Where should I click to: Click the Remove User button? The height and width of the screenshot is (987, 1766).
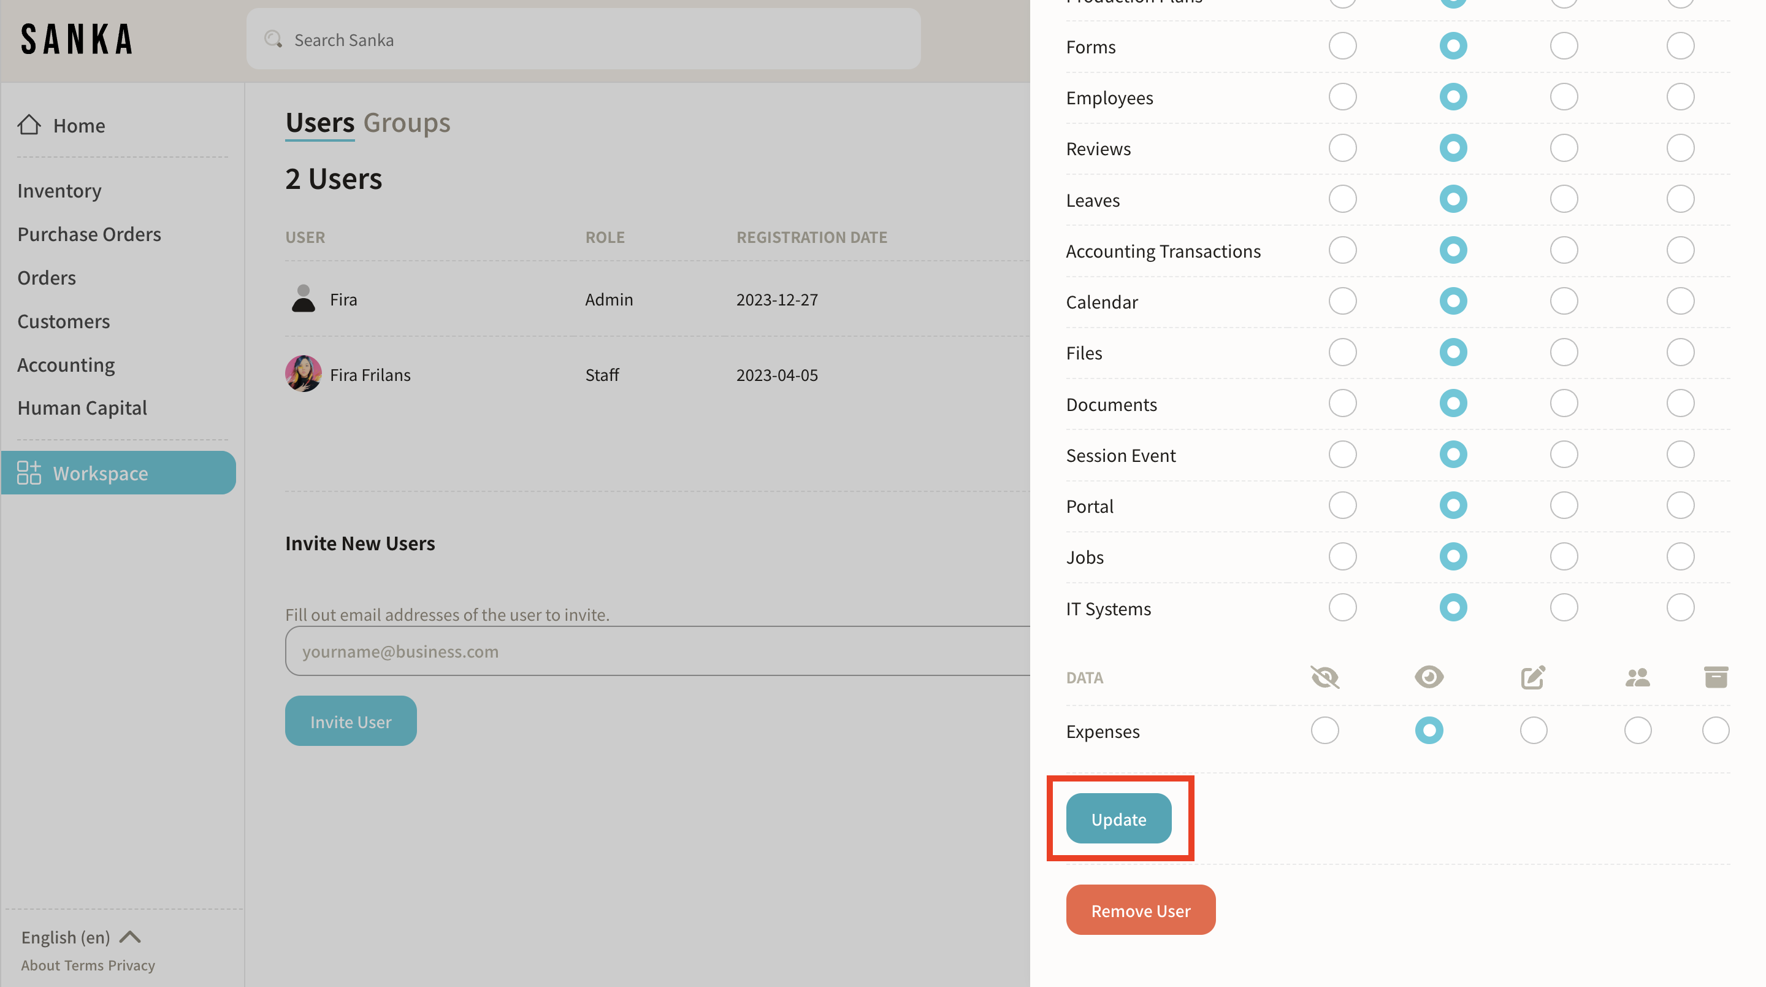[1141, 910]
